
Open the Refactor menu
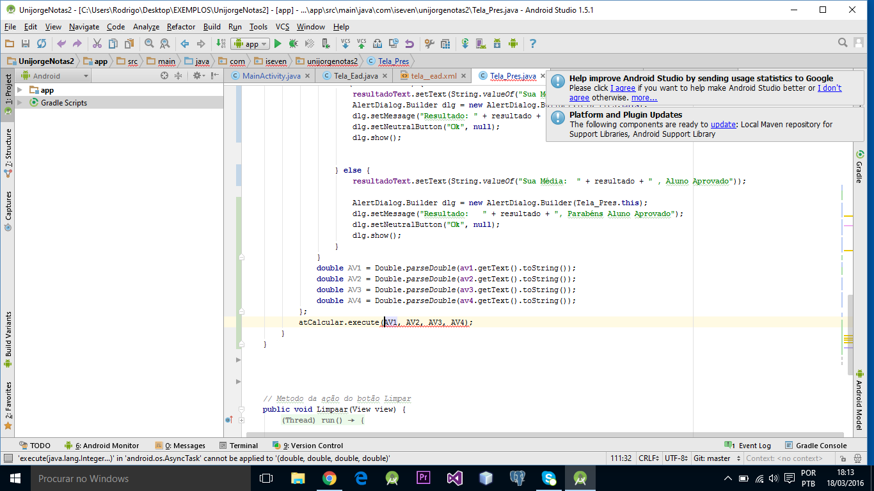point(180,27)
